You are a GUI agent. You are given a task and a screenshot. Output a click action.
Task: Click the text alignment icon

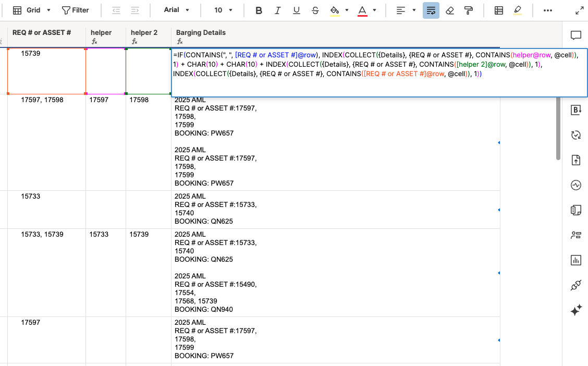[400, 10]
